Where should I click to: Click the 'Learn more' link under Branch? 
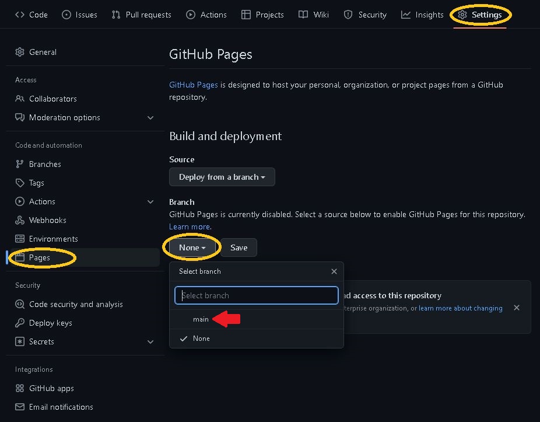[189, 226]
